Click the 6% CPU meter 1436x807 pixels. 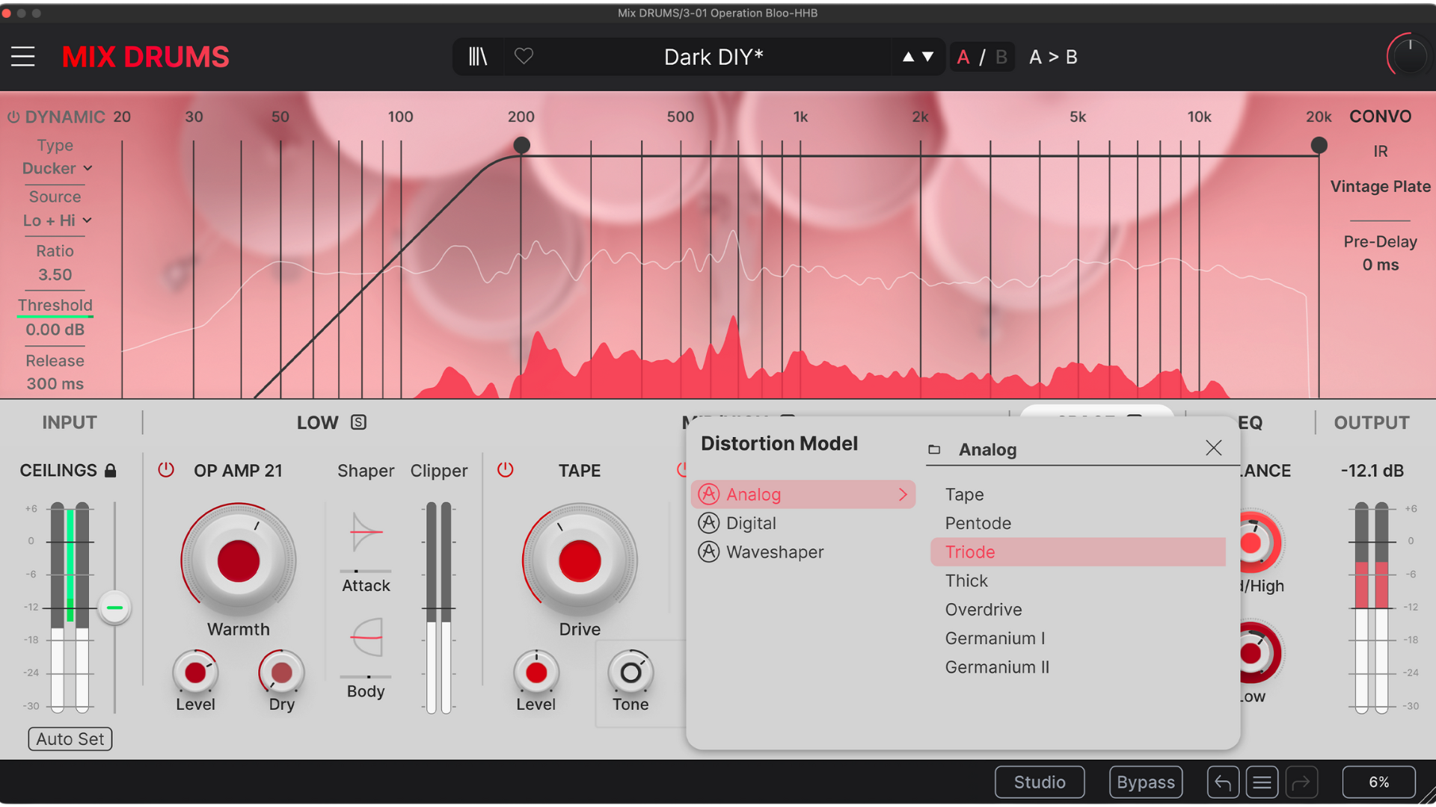[x=1379, y=782]
